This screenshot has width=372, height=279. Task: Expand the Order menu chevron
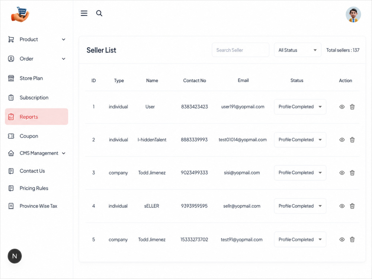64,59
